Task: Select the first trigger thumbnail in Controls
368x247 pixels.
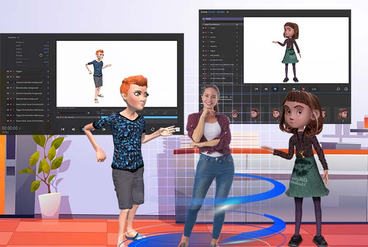Action: [x=234, y=114]
